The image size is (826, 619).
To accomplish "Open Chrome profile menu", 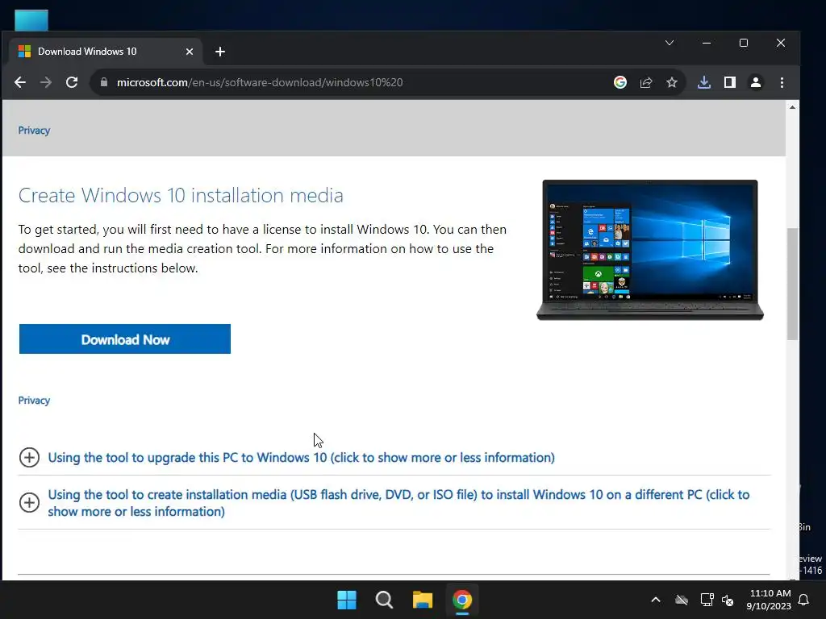I will 755,82.
